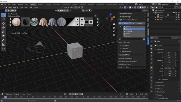Image resolution: width=181 pixels, height=102 pixels.
Task: Close the BlenderKit asset bar
Action: [x=95, y=16]
